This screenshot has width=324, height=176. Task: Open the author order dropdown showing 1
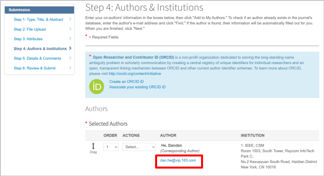tap(111, 147)
